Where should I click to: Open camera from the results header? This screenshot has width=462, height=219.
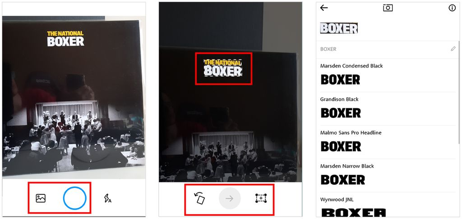(388, 8)
